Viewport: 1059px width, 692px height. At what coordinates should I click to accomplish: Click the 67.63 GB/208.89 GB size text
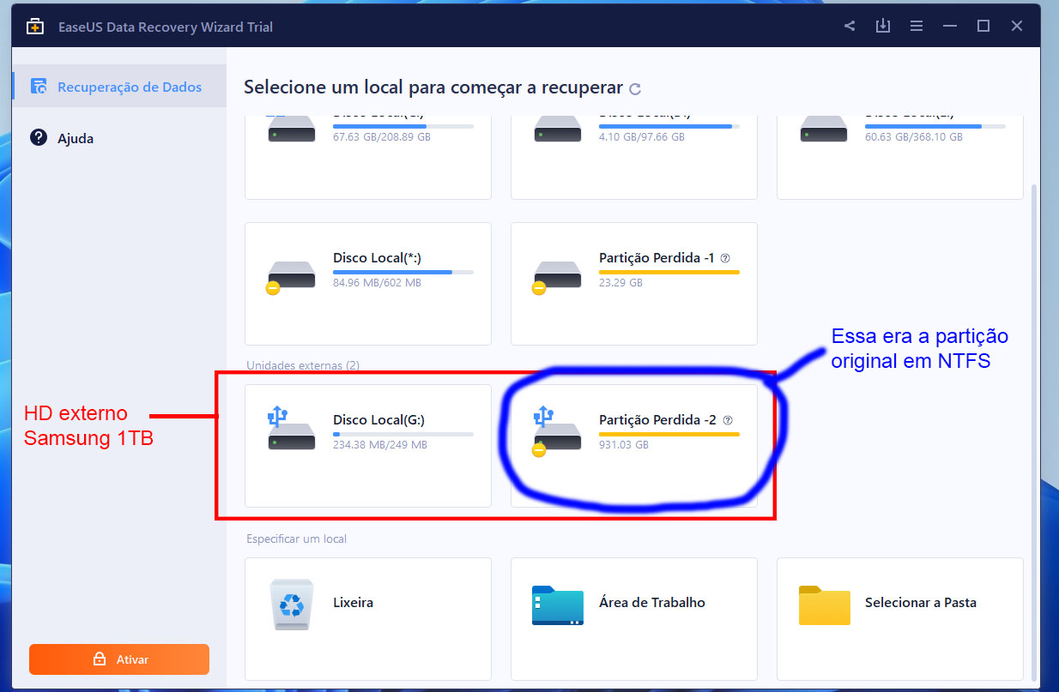[382, 137]
